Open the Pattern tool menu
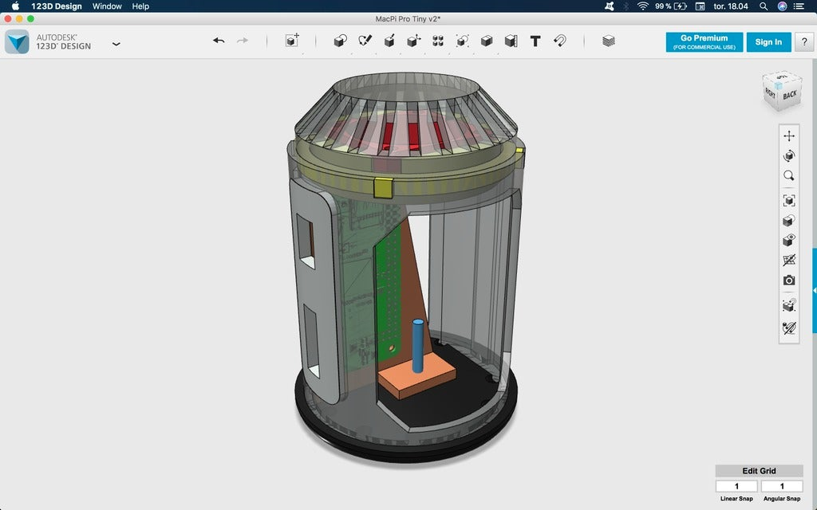The width and height of the screenshot is (817, 510). (438, 41)
